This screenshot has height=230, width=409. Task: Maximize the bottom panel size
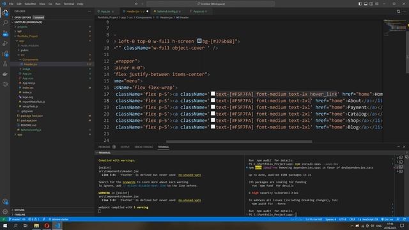(x=398, y=147)
